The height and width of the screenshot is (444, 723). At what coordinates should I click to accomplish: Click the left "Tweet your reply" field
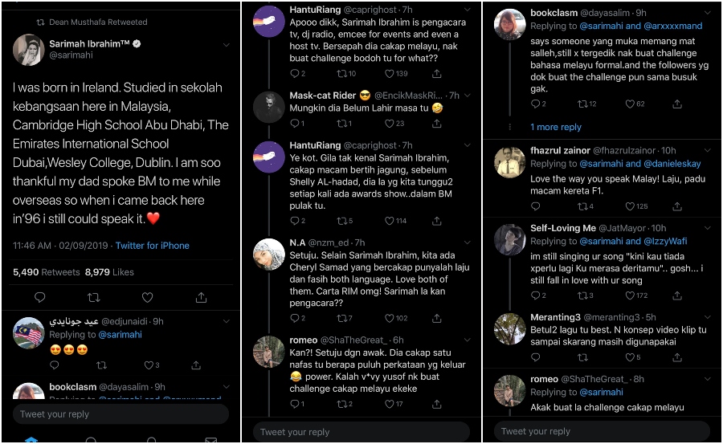coord(120,414)
